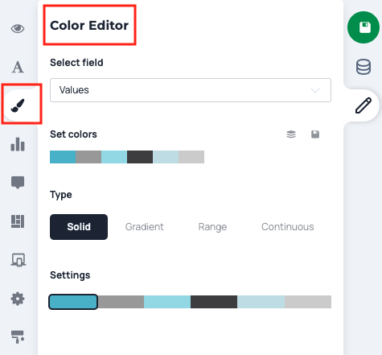
Task: Click the pencil edit icon
Action: (x=364, y=105)
